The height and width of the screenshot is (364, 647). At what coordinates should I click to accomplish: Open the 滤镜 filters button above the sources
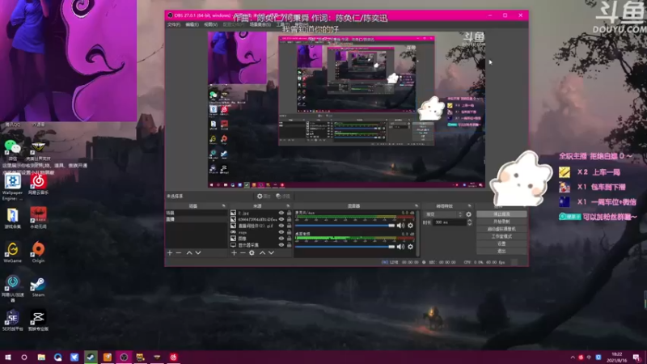pos(283,196)
